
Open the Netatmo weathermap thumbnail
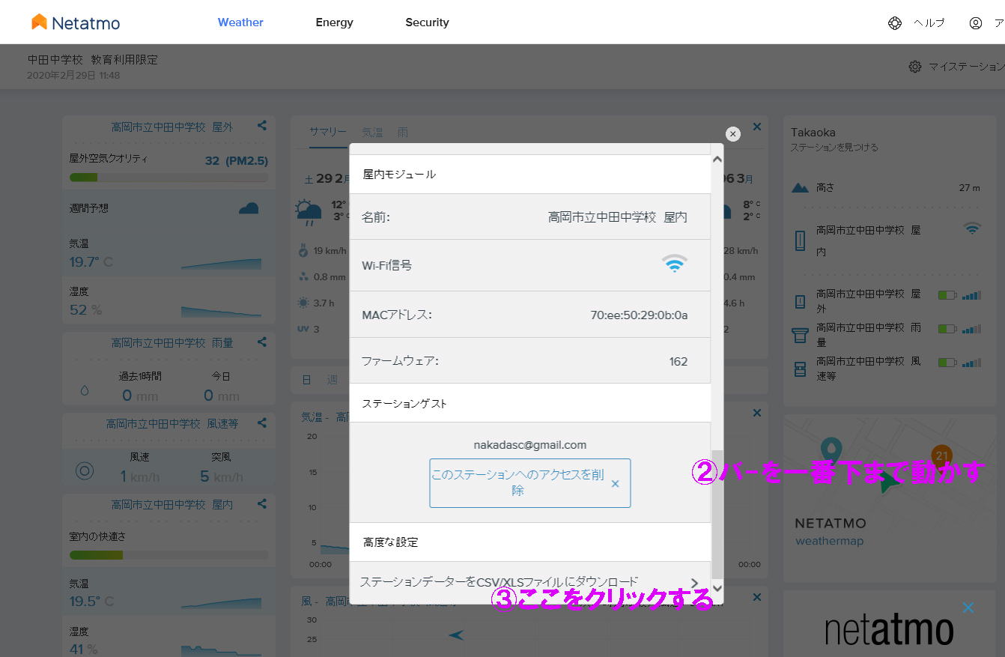point(889,499)
